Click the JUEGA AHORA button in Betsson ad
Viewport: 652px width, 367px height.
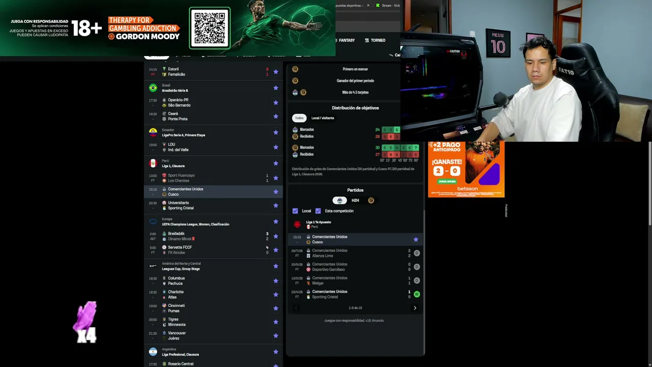point(447,181)
